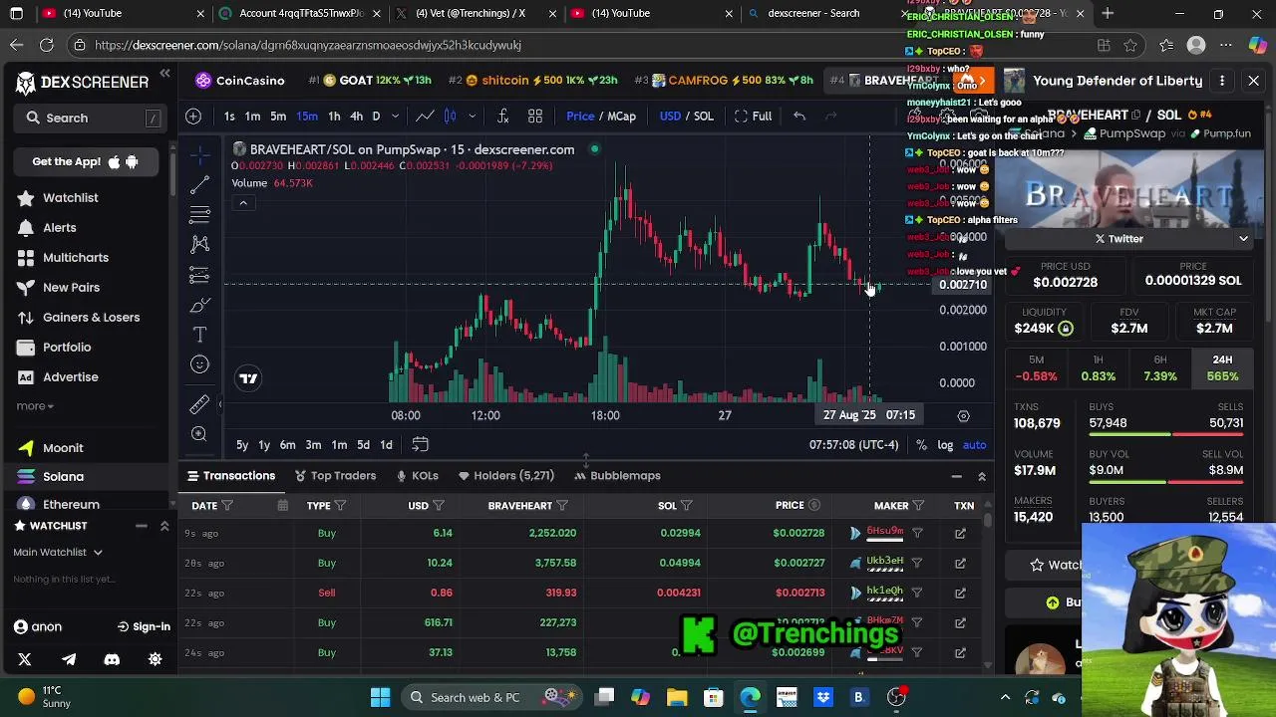This screenshot has width=1276, height=717.
Task: Open explorer link for the 6.14 USD buy
Action: pos(960,534)
